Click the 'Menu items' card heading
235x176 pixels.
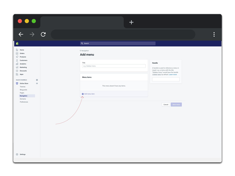(87, 77)
